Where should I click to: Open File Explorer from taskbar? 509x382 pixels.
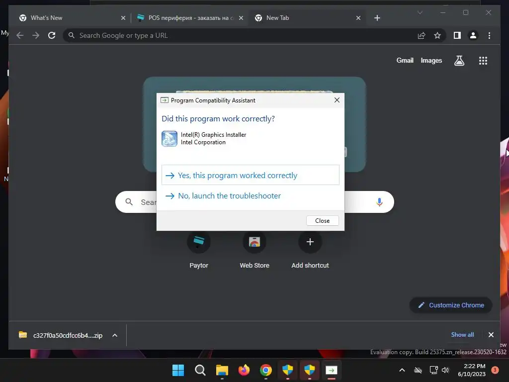click(x=222, y=370)
